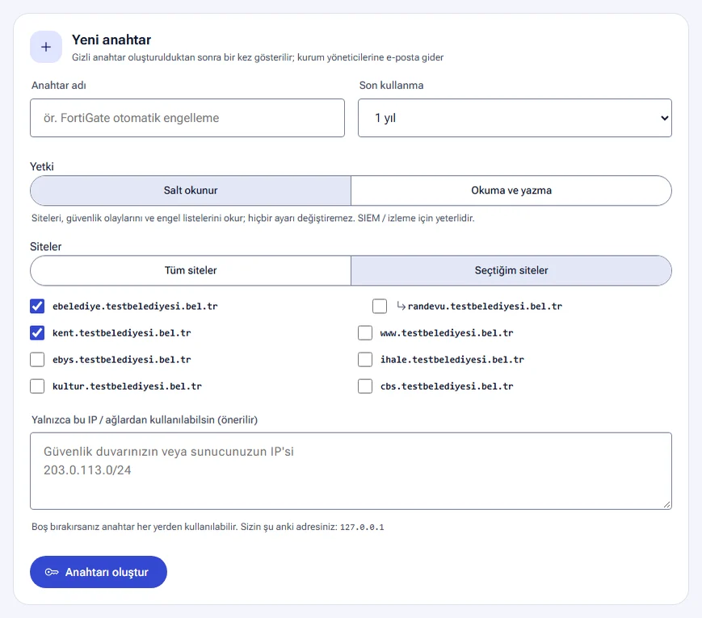
Task: Click label ihale.testbelediyesi.bel.tr
Action: (x=452, y=360)
